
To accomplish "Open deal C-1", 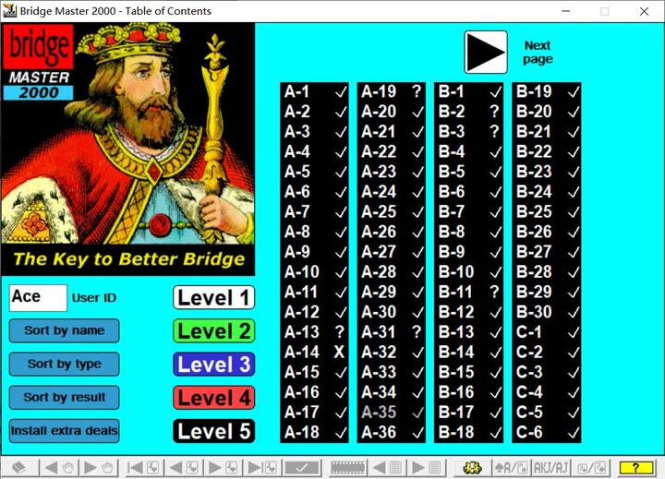I will click(547, 332).
